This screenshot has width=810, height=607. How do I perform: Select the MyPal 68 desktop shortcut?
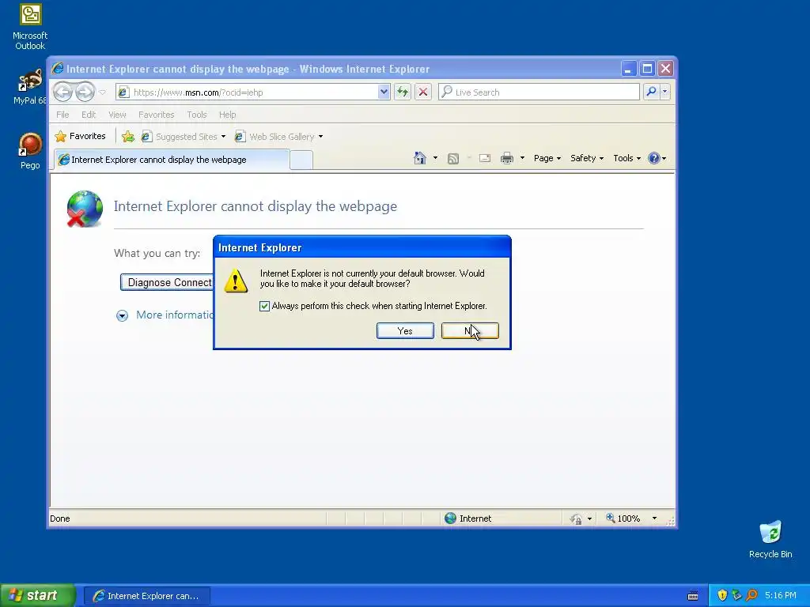tap(30, 86)
